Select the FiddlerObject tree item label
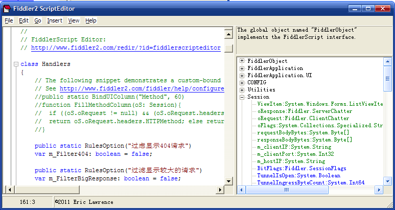Viewport: 395px width, 210px height. click(x=267, y=61)
